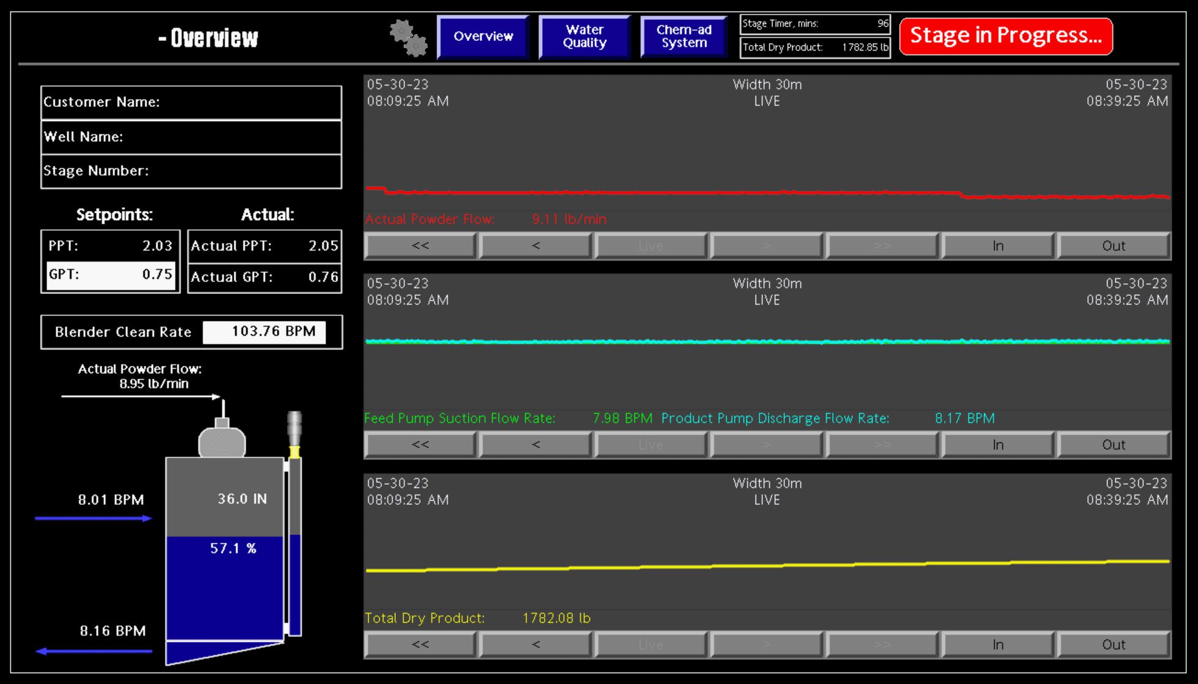Screen dimensions: 1198x684
Task: Click the 1782.08 lb chart value
Action: click(x=557, y=619)
